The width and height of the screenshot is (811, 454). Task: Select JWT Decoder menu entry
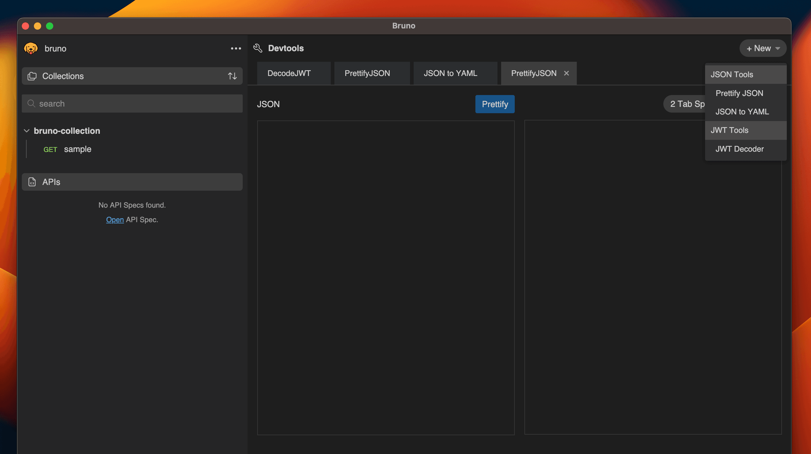(x=739, y=149)
